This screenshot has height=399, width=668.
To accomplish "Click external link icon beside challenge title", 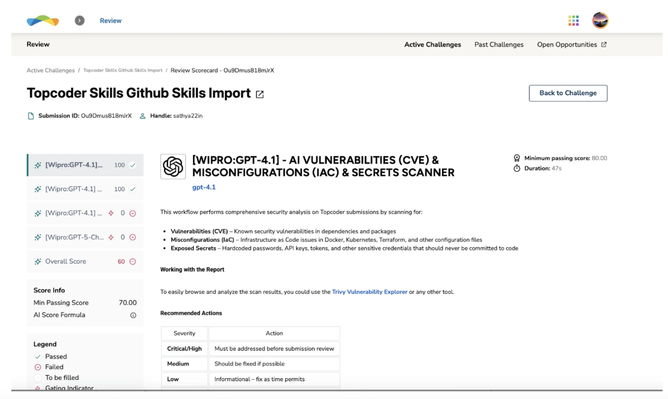I will pyautogui.click(x=260, y=94).
